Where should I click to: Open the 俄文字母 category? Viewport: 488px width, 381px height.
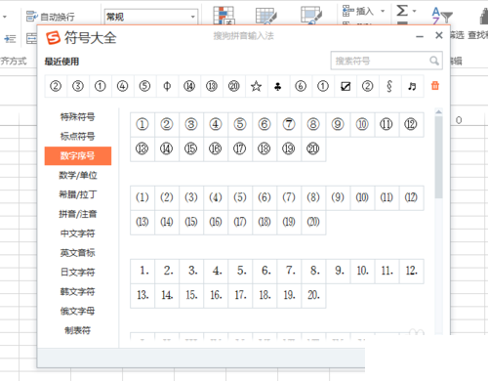[x=78, y=311]
